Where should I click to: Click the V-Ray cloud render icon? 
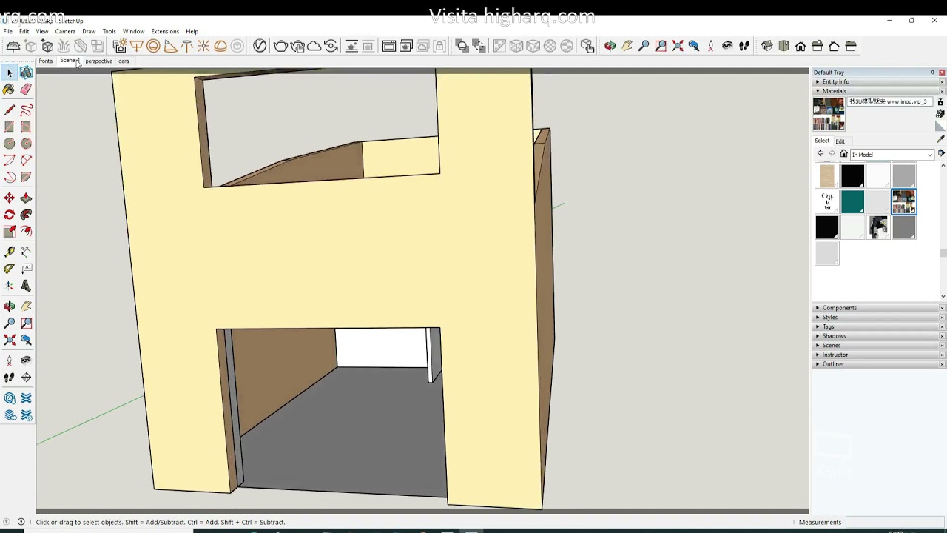pos(314,46)
